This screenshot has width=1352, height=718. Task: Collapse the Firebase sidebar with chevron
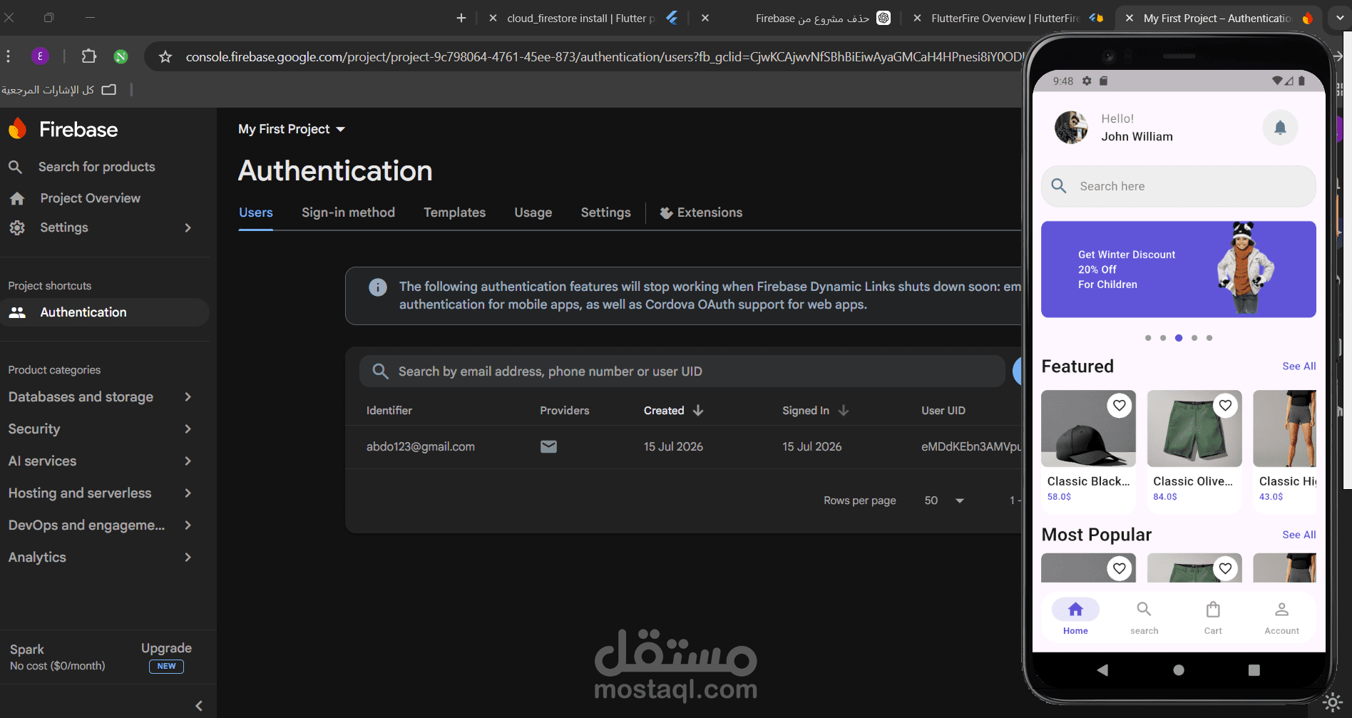[x=199, y=706]
